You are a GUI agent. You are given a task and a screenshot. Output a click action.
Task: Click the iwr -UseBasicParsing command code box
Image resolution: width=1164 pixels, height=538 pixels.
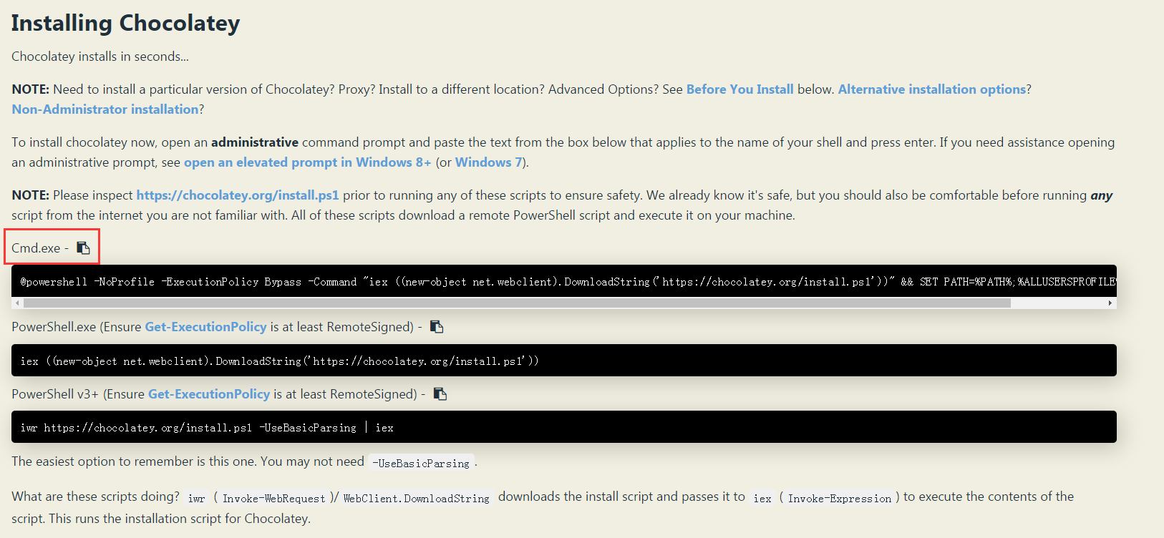click(x=564, y=427)
